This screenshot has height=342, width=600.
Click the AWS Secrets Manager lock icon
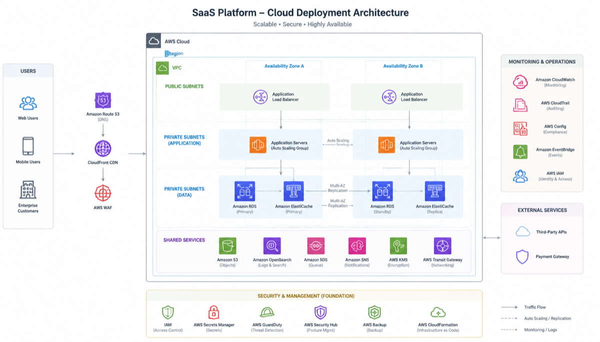214,313
